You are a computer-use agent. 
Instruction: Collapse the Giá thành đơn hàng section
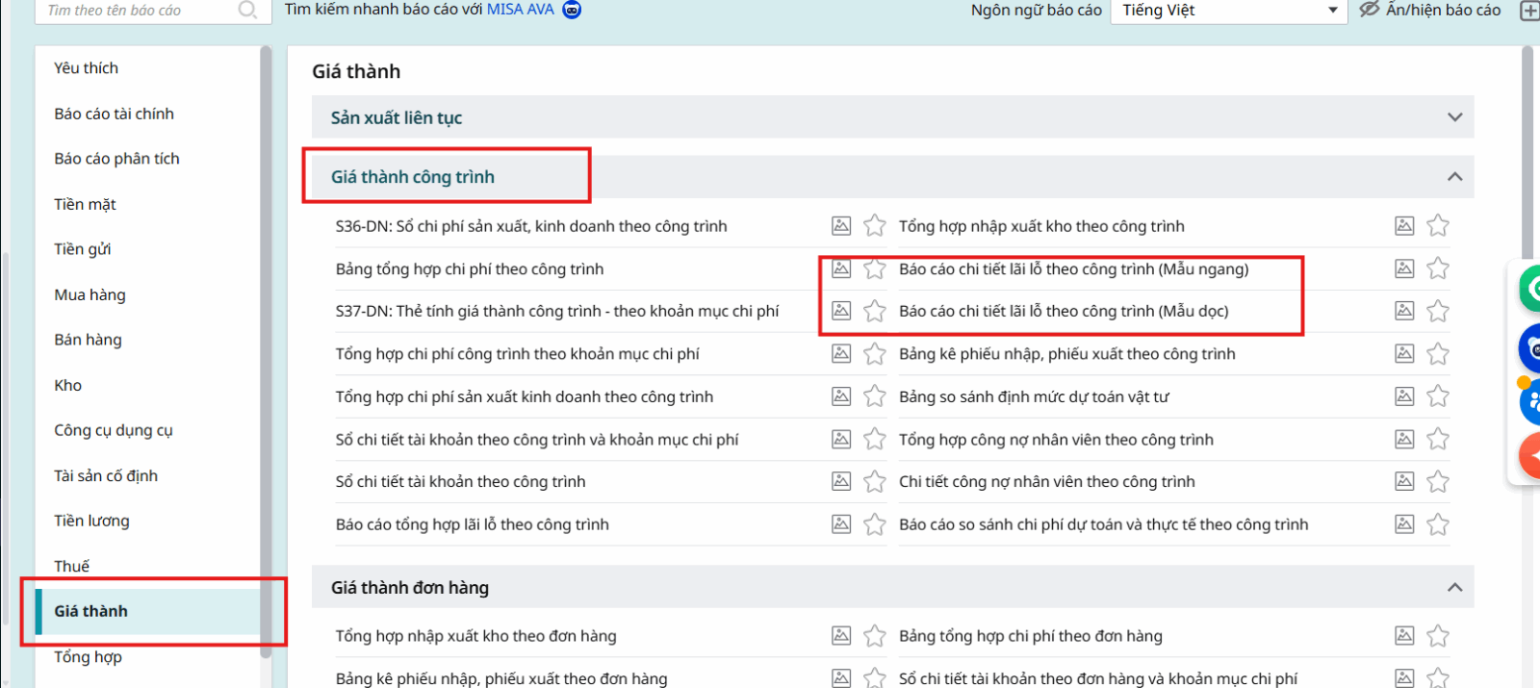tap(1454, 587)
